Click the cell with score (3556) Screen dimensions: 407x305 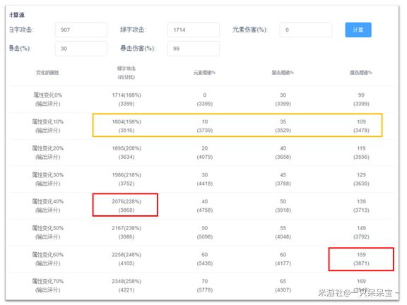[361, 152]
